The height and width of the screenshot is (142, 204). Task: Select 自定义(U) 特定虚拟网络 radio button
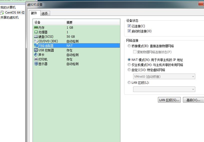[129, 70]
